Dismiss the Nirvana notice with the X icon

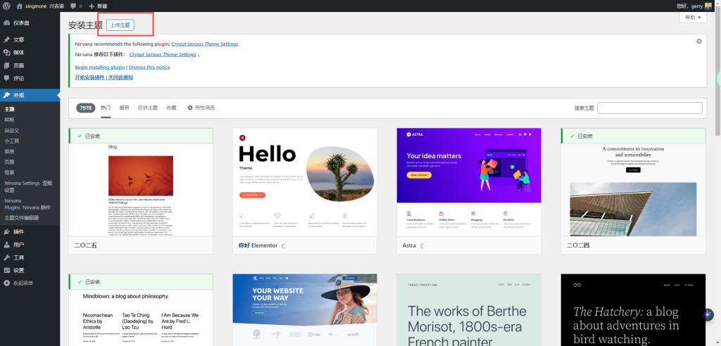pos(699,41)
